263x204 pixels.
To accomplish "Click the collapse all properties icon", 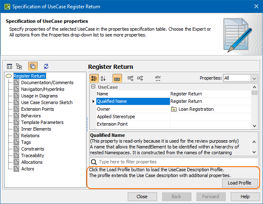I will [x=141, y=78].
